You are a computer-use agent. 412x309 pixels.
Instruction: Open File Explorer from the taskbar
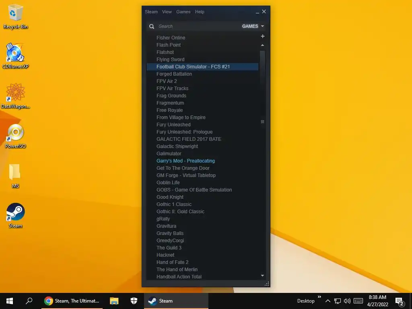coord(114,301)
